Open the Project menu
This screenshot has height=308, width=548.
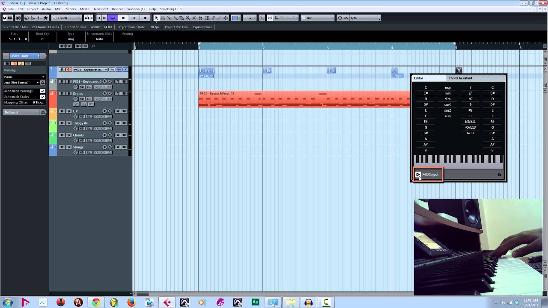click(33, 9)
